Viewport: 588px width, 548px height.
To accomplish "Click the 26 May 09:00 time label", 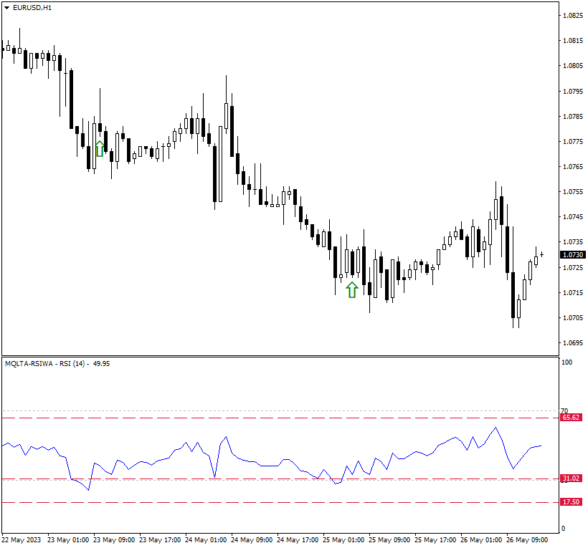I will tap(527, 540).
